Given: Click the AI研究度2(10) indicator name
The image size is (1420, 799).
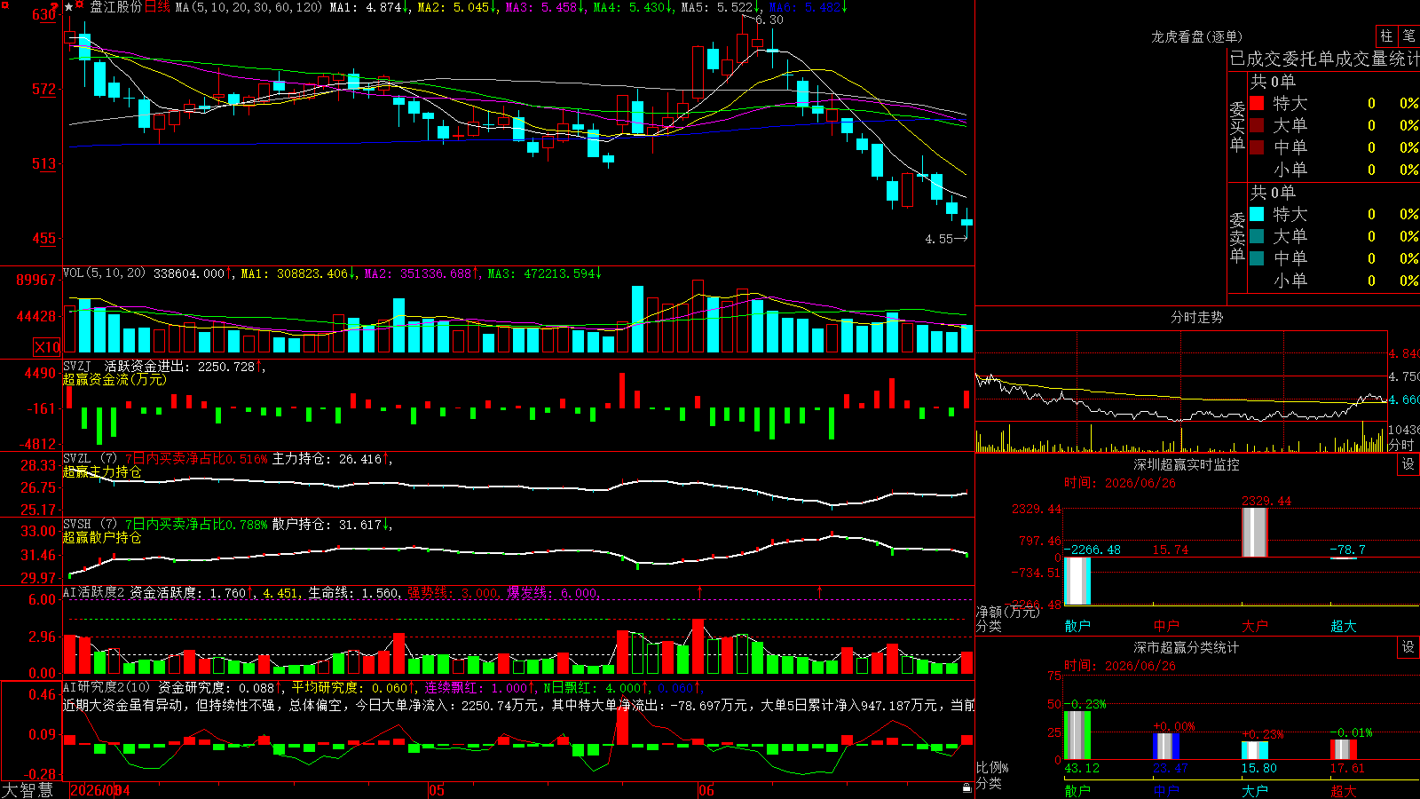Looking at the screenshot, I should [x=106, y=687].
